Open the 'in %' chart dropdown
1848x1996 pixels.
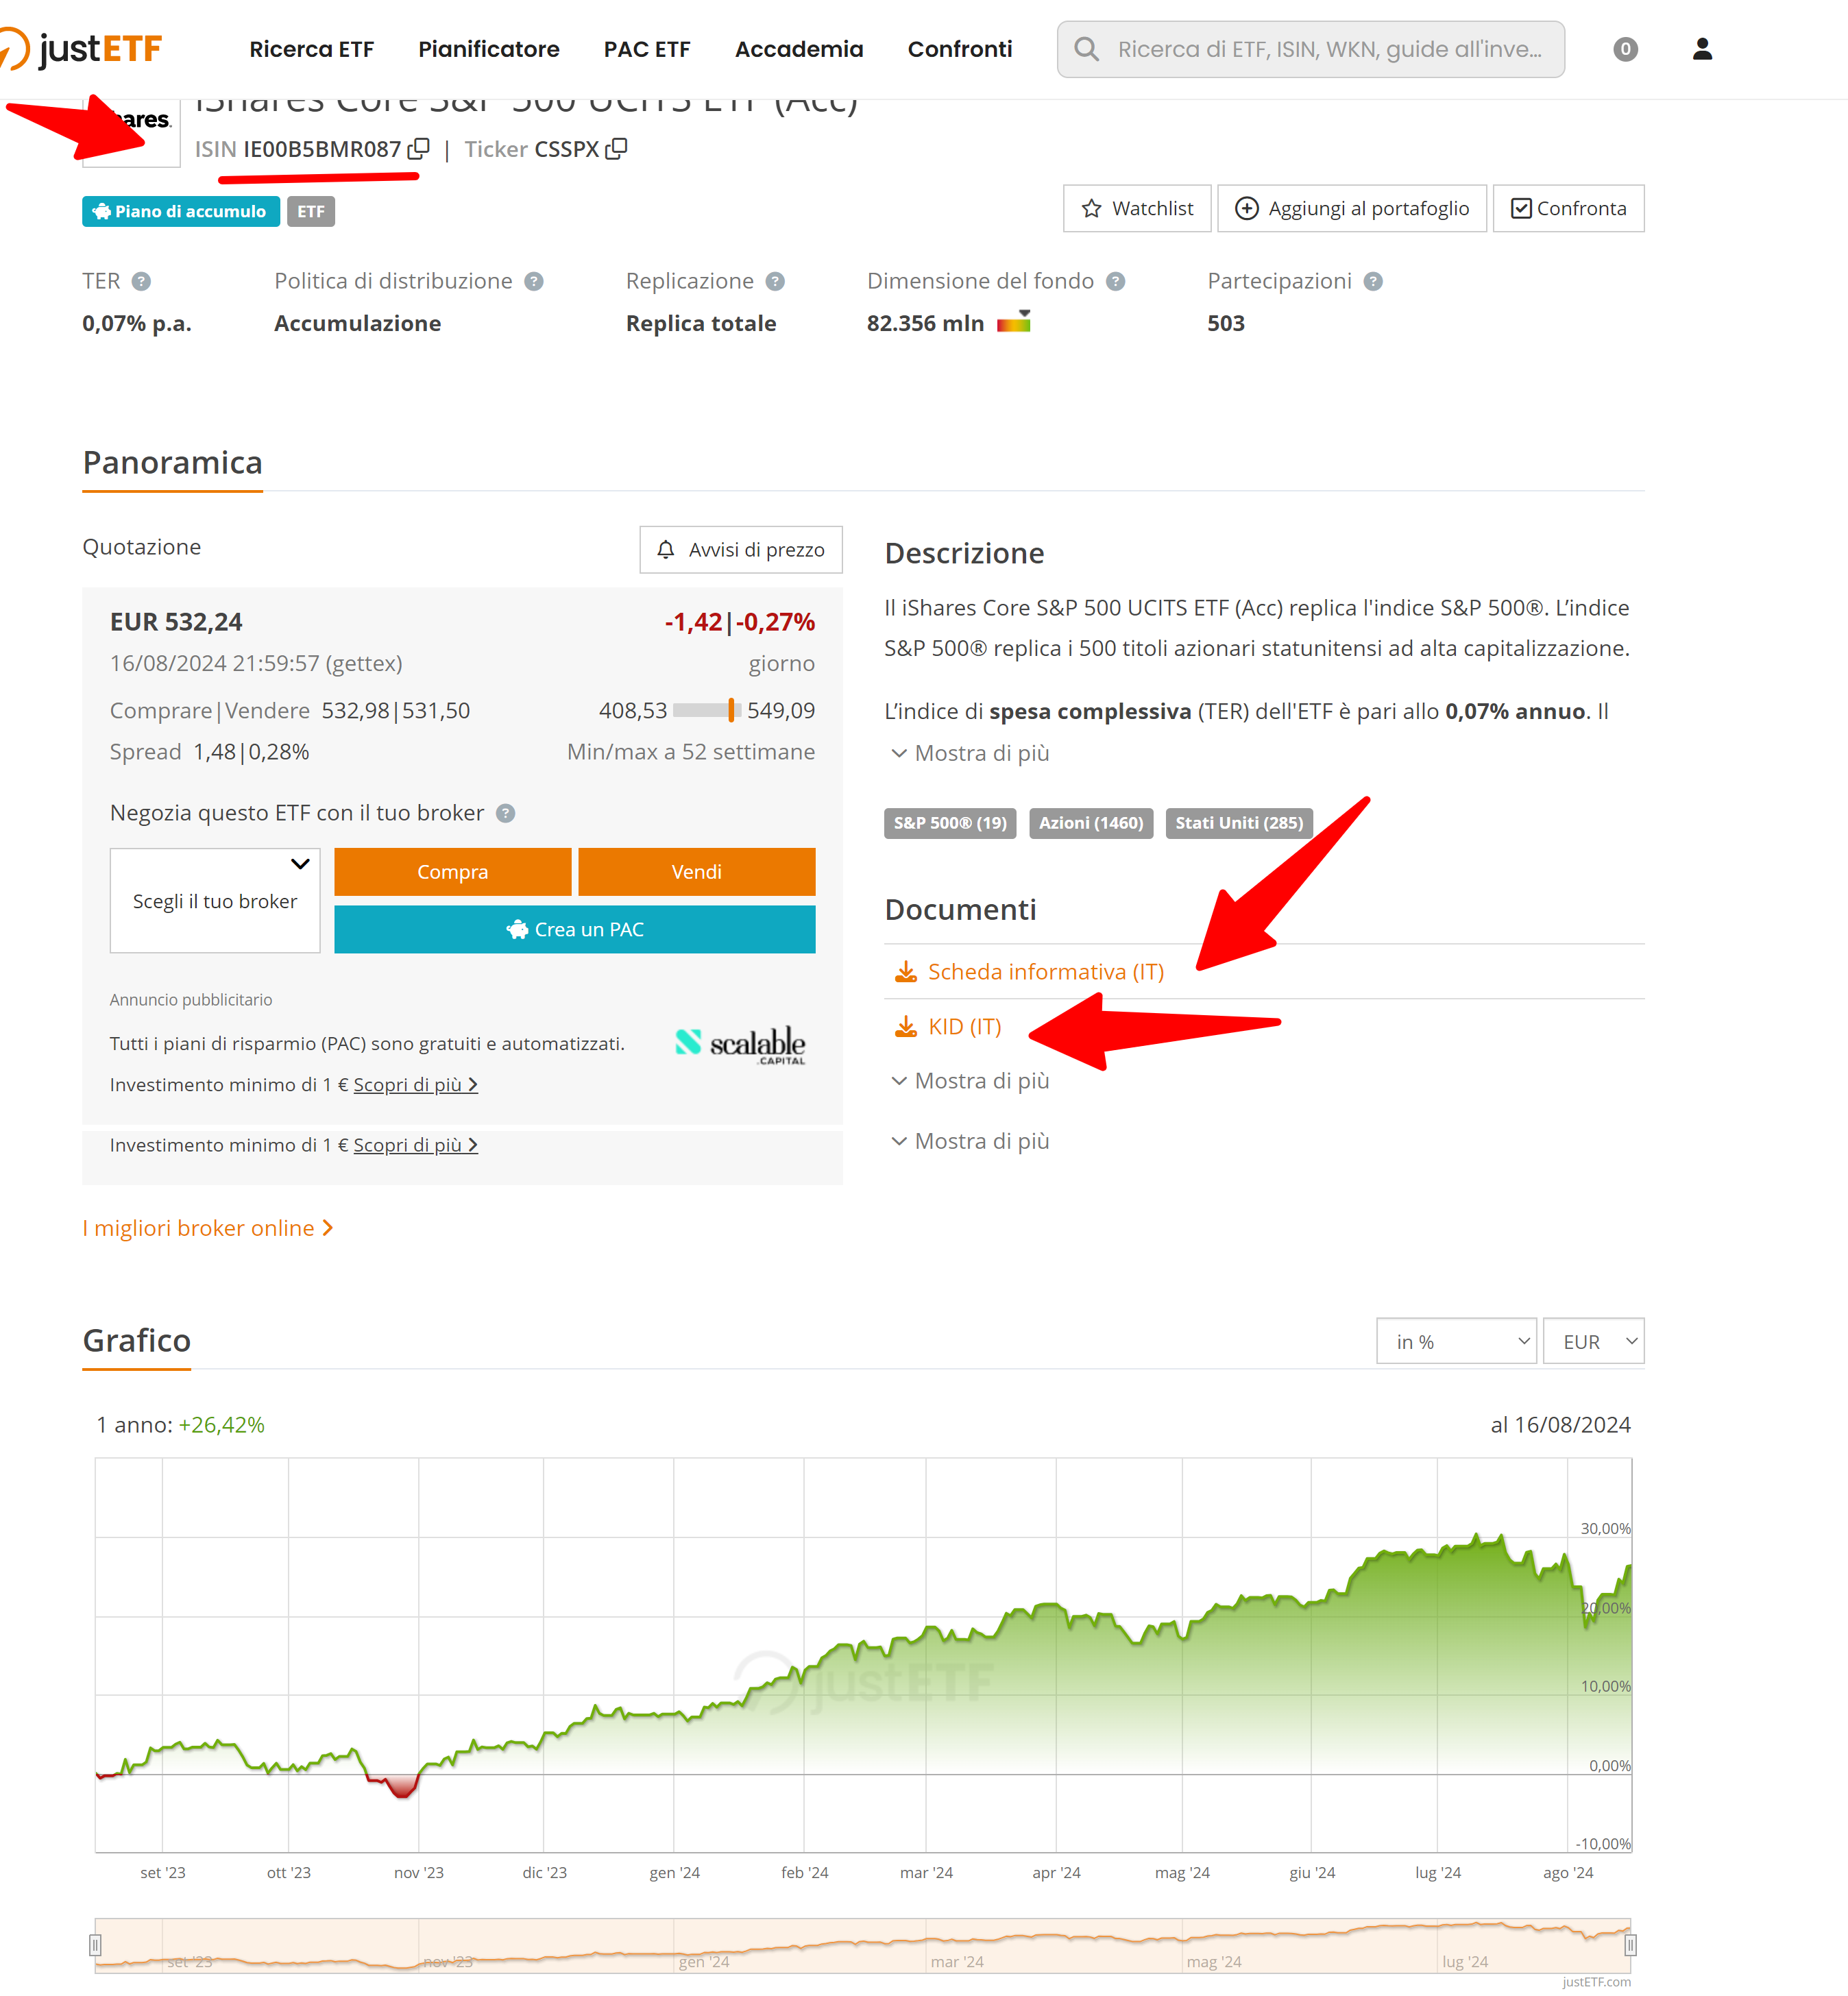[1456, 1342]
